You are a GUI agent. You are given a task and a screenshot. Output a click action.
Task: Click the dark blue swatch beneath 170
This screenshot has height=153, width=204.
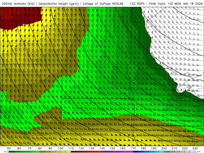(136, 152)
